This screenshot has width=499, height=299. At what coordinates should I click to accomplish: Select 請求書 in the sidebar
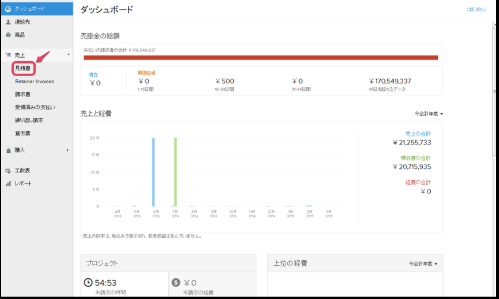point(23,95)
